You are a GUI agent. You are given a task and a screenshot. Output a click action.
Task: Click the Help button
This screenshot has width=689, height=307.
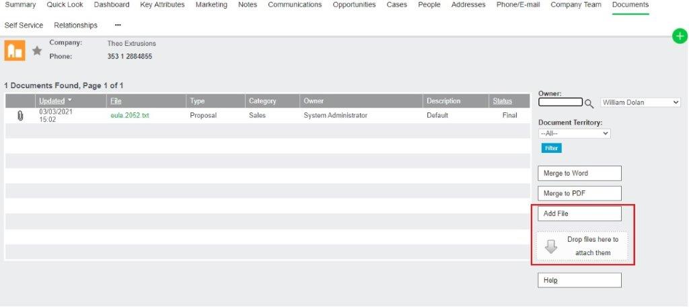click(x=579, y=280)
